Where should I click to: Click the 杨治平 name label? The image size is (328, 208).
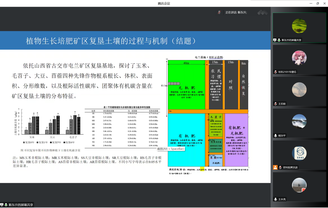pos(282,136)
